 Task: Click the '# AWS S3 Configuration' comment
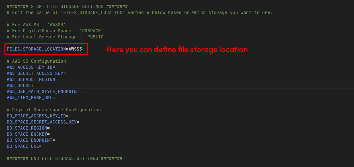coord(36,61)
